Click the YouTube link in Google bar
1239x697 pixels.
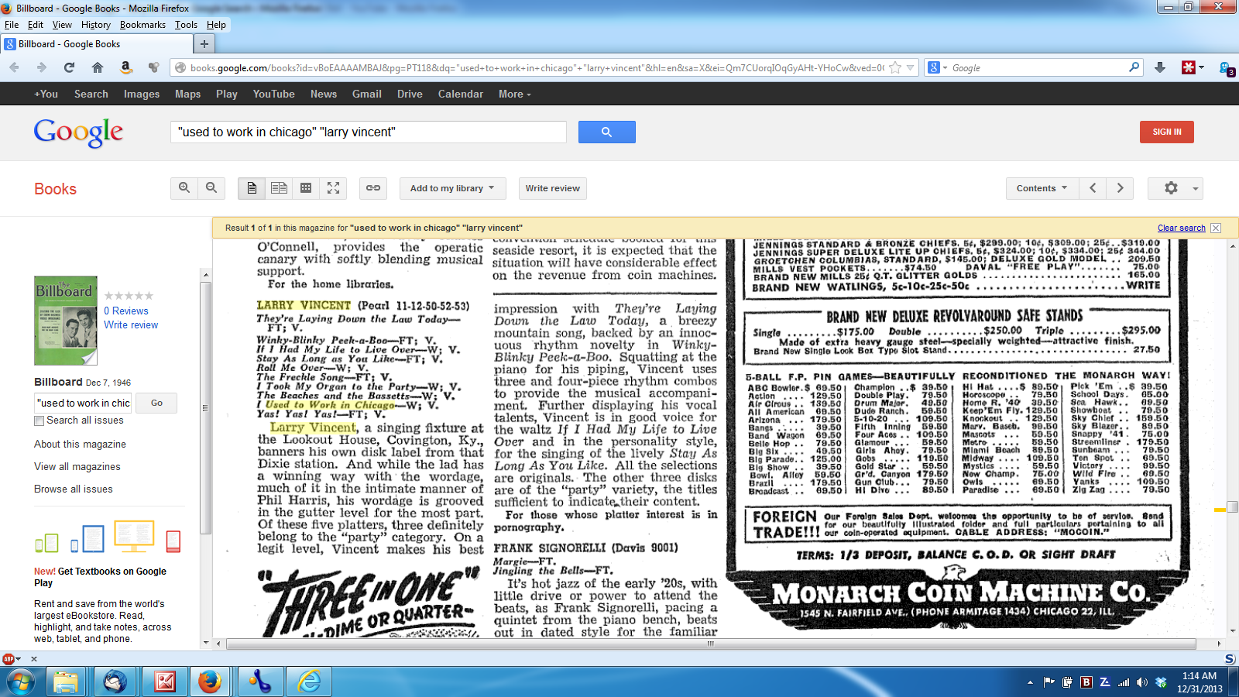coord(273,94)
